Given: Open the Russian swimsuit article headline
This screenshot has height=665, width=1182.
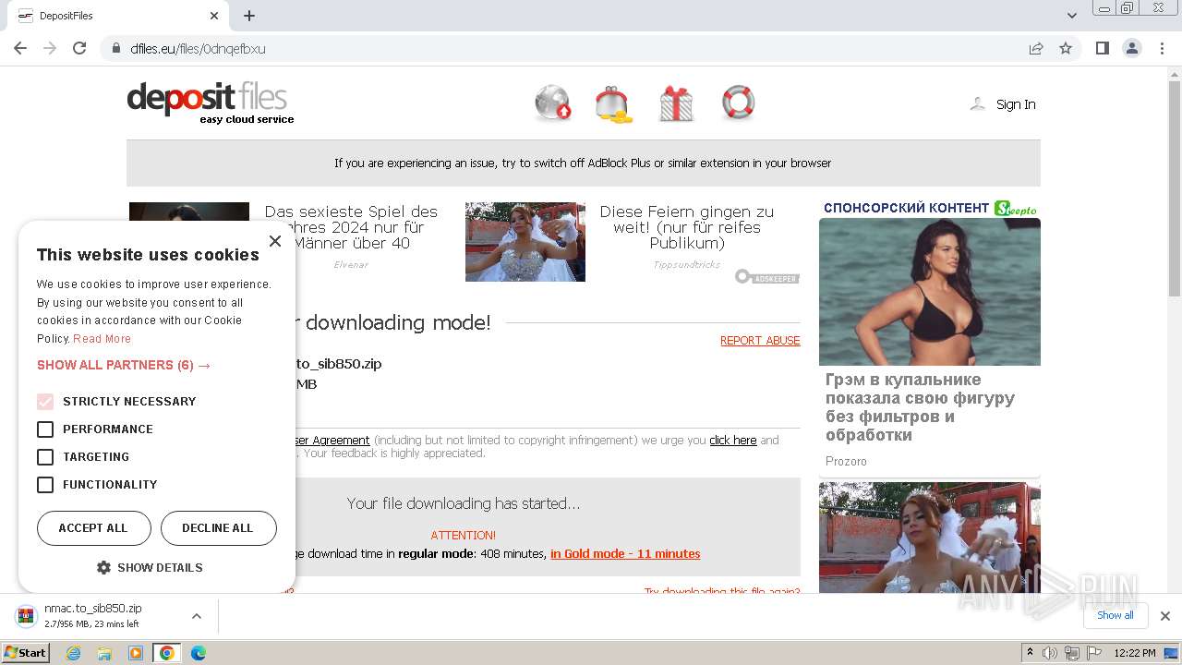Looking at the screenshot, I should [921, 407].
